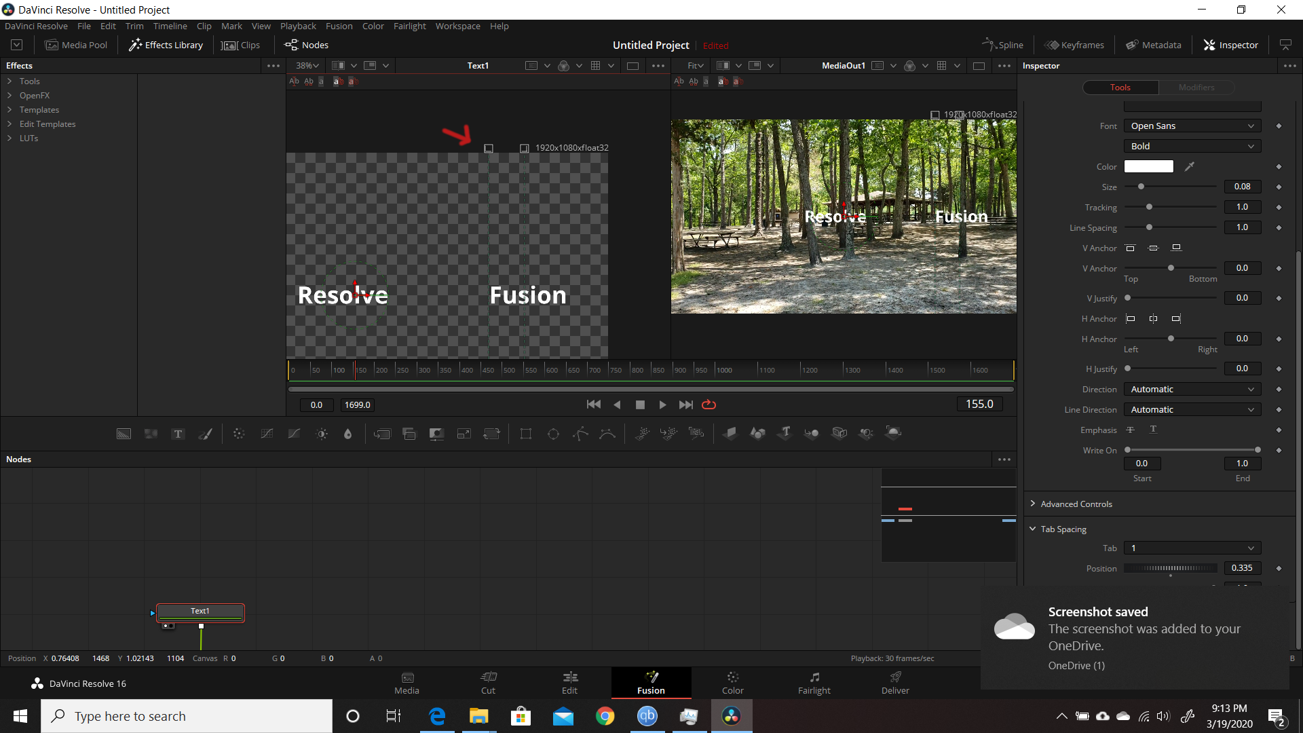Toggle the Inspector panel
This screenshot has height=733, width=1303.
(x=1231, y=45)
